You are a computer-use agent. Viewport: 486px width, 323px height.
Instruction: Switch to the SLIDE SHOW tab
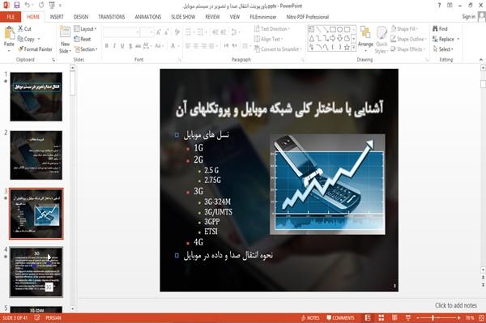coord(183,17)
